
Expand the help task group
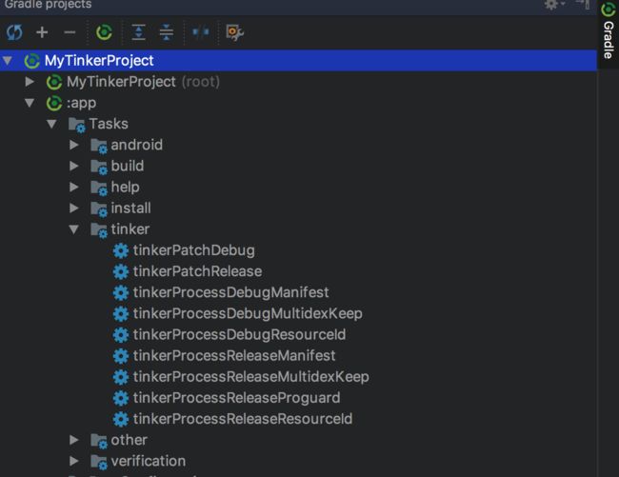pyautogui.click(x=74, y=187)
